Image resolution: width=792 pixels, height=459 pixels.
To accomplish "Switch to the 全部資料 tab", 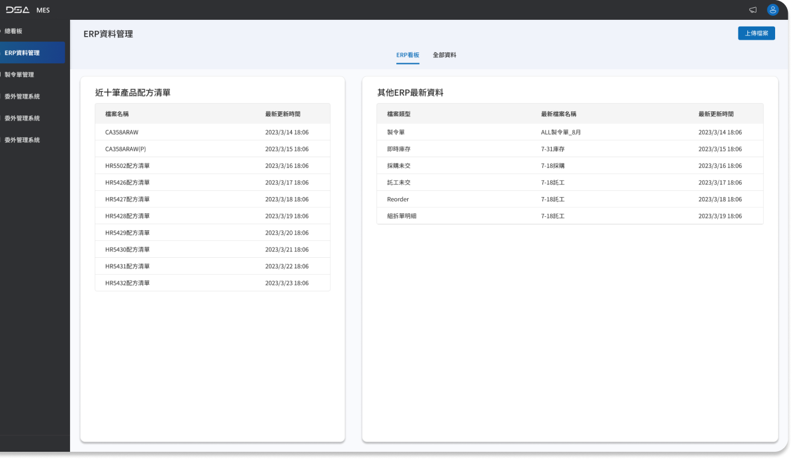I will point(444,55).
